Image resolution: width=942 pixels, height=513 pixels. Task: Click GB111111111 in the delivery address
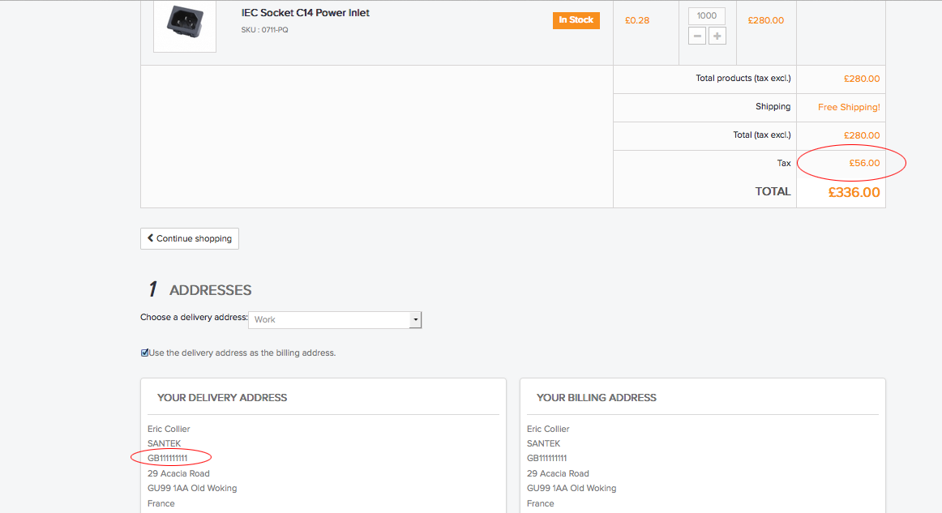168,459
